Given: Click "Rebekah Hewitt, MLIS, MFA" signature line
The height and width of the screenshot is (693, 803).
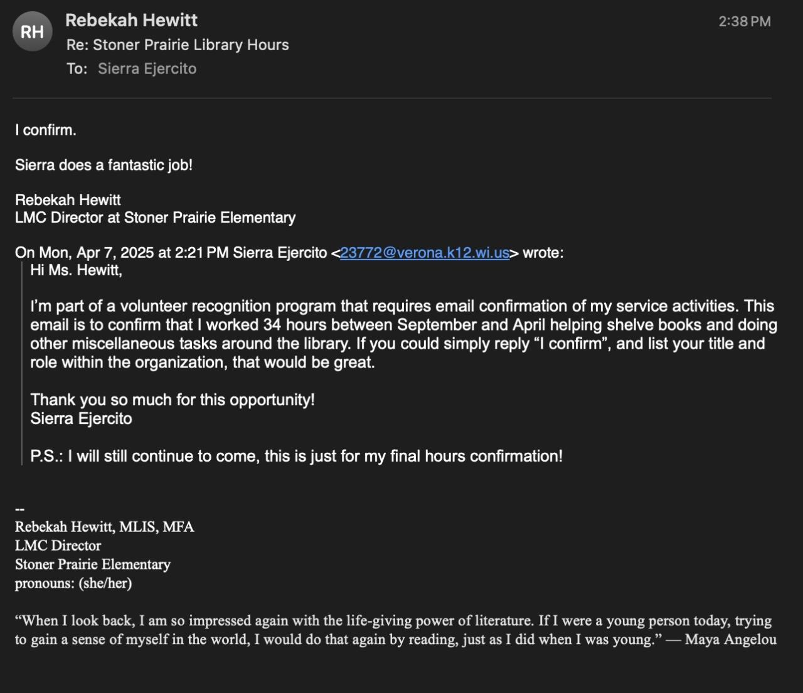Looking at the screenshot, I should coord(104,527).
